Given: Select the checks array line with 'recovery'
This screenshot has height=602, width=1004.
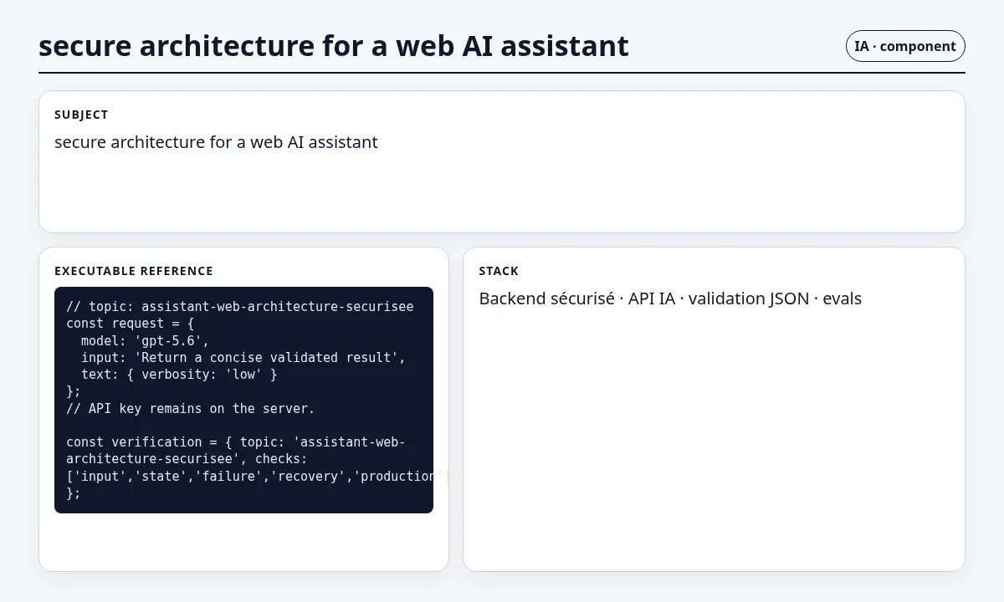Looking at the screenshot, I should (x=258, y=476).
